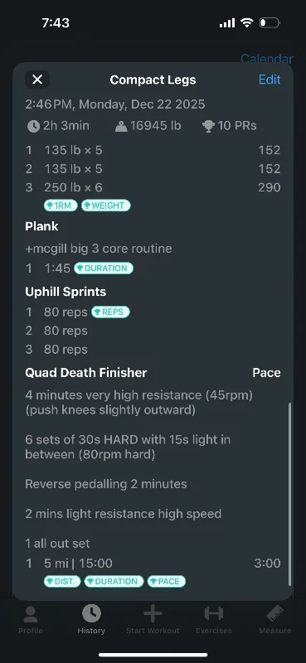This screenshot has width=306, height=663.
Task: Switch to the History tab
Action: coord(91,619)
